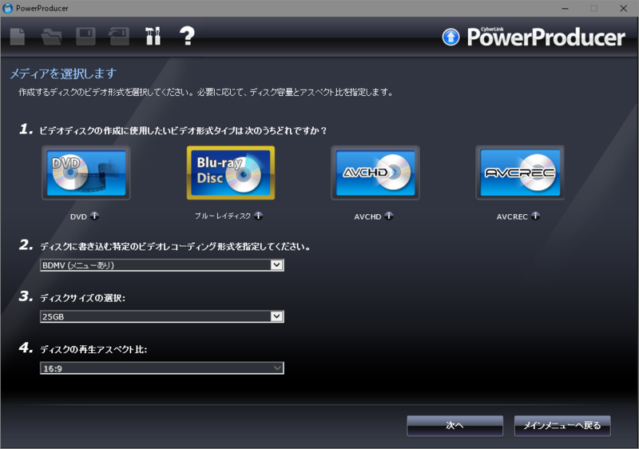Select the AVCREC format tile
Viewport: 639px width, 449px height.
pyautogui.click(x=520, y=173)
